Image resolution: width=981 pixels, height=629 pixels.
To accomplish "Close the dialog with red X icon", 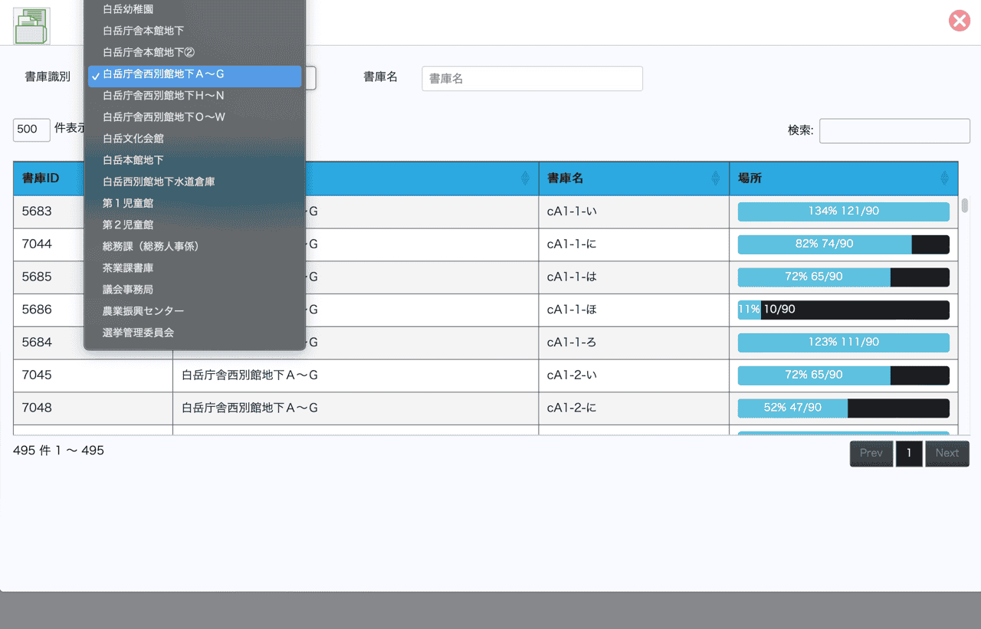I will click(959, 21).
